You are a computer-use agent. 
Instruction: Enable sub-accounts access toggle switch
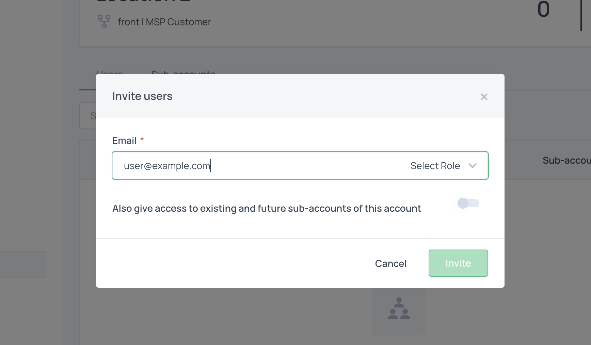click(468, 203)
